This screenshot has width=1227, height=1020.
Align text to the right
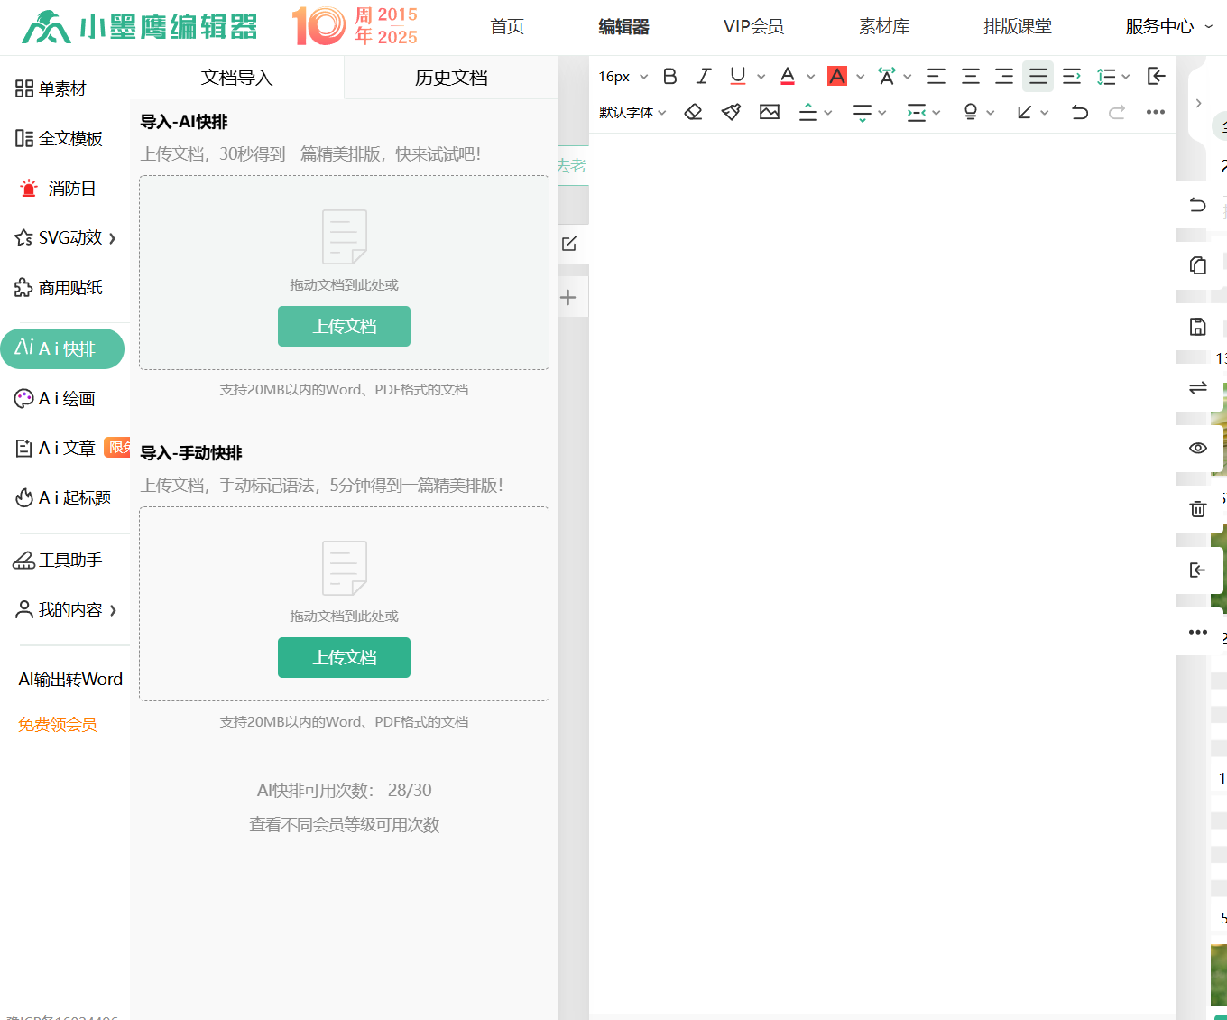coord(1004,77)
